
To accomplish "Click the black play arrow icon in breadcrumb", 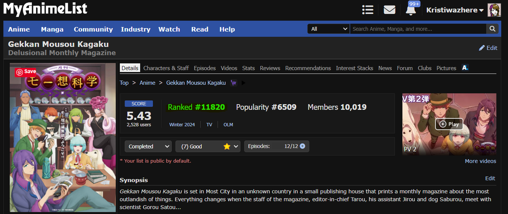I will pos(244,83).
